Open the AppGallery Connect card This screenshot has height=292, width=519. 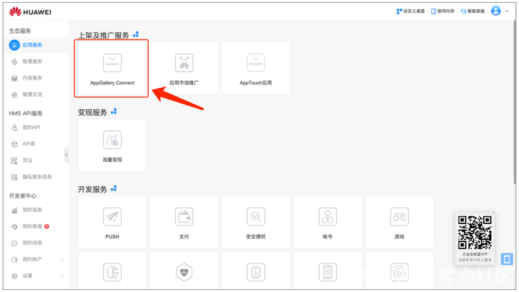[112, 69]
